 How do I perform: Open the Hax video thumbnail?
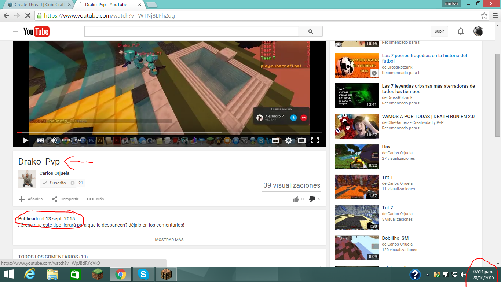pos(357,157)
